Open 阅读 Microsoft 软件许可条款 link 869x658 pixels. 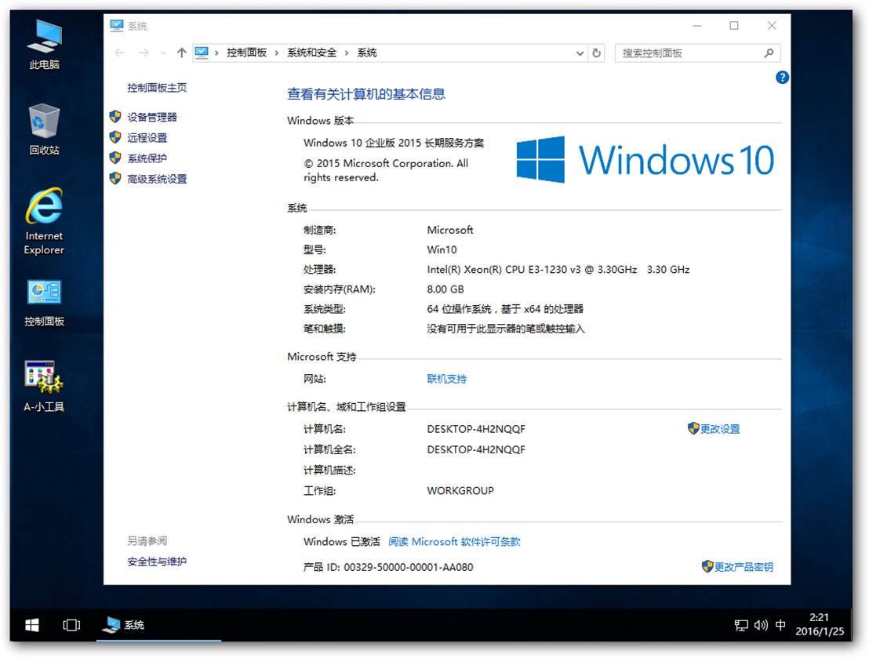click(x=454, y=542)
